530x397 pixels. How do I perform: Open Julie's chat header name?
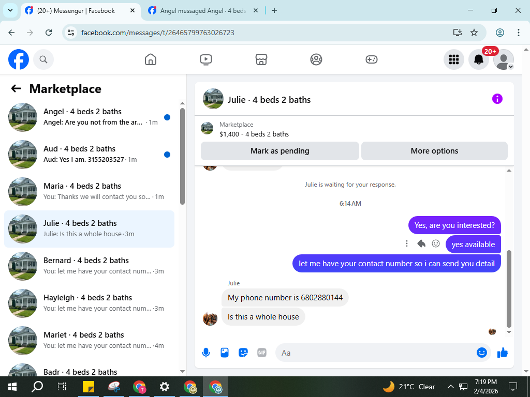[269, 100]
